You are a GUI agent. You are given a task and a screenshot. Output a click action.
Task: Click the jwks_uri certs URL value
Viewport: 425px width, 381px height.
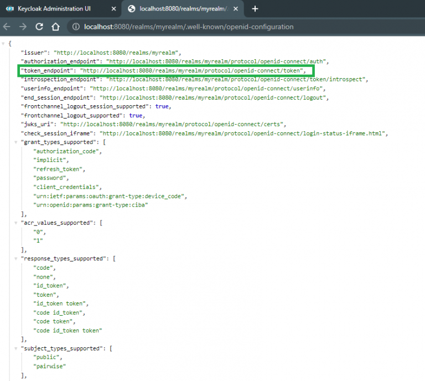click(172, 125)
